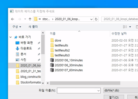Select the 20200107_60minutes database file
This screenshot has height=99, width=138.
pos(69,70)
